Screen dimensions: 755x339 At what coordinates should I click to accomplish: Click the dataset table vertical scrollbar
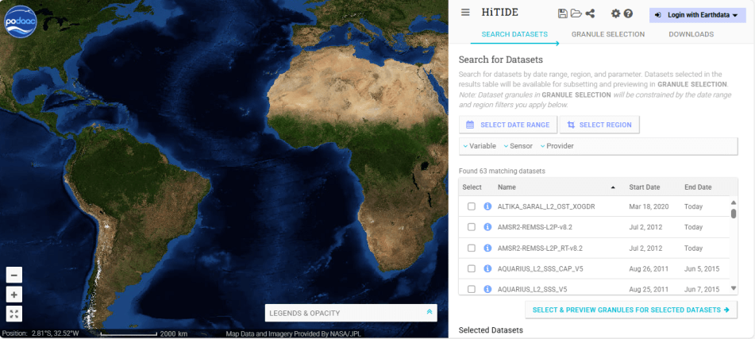[734, 214]
